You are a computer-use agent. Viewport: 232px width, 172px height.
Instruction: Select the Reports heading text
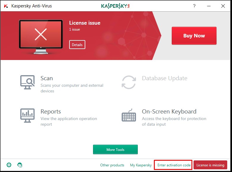[x=51, y=112]
